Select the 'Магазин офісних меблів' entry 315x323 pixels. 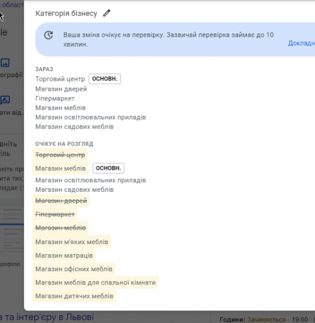pyautogui.click(x=74, y=269)
